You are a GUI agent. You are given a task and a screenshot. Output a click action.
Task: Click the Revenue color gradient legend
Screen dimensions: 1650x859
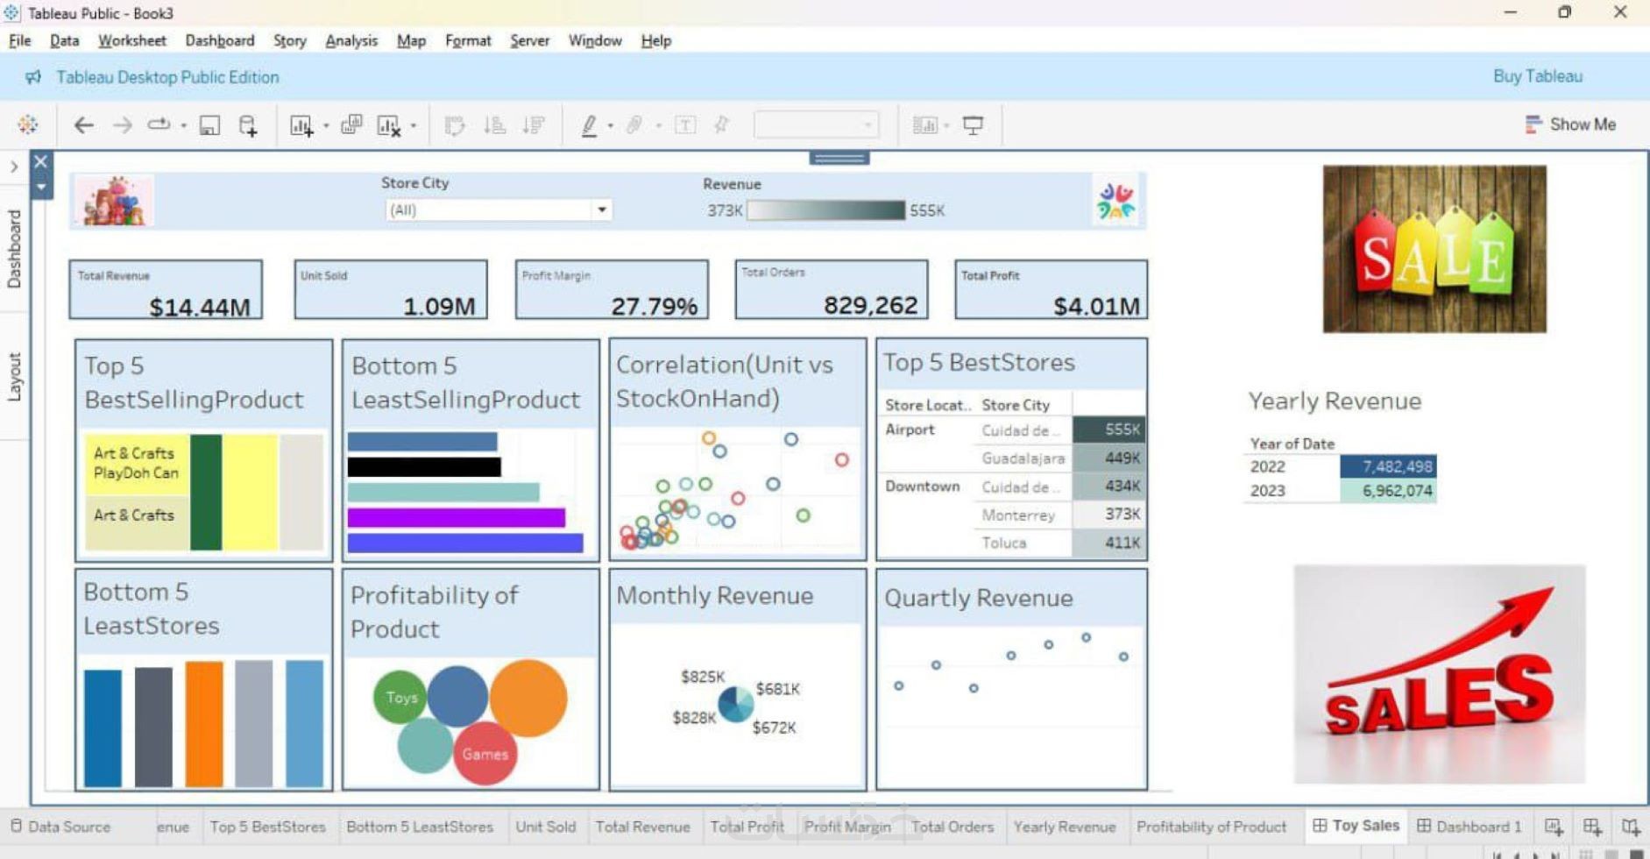coord(825,210)
